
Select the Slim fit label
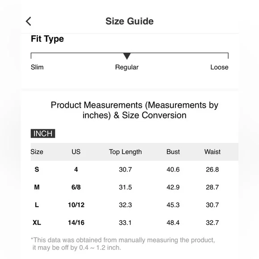click(37, 67)
